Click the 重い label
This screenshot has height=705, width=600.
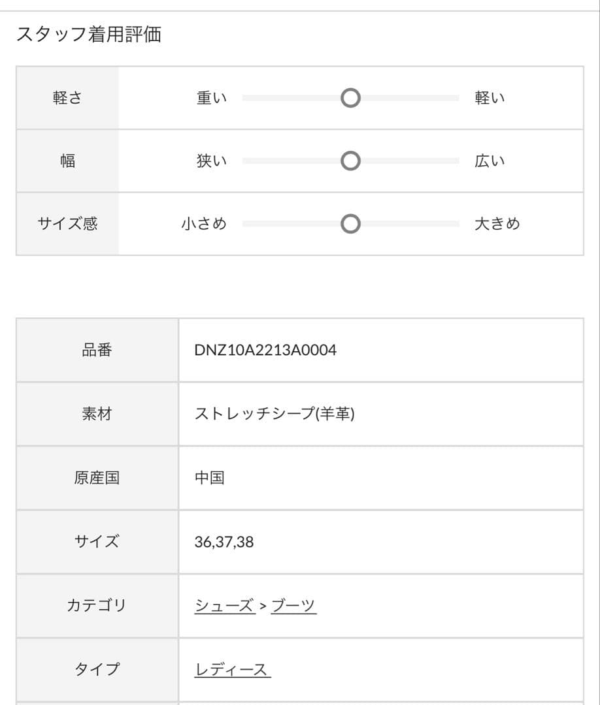(212, 97)
